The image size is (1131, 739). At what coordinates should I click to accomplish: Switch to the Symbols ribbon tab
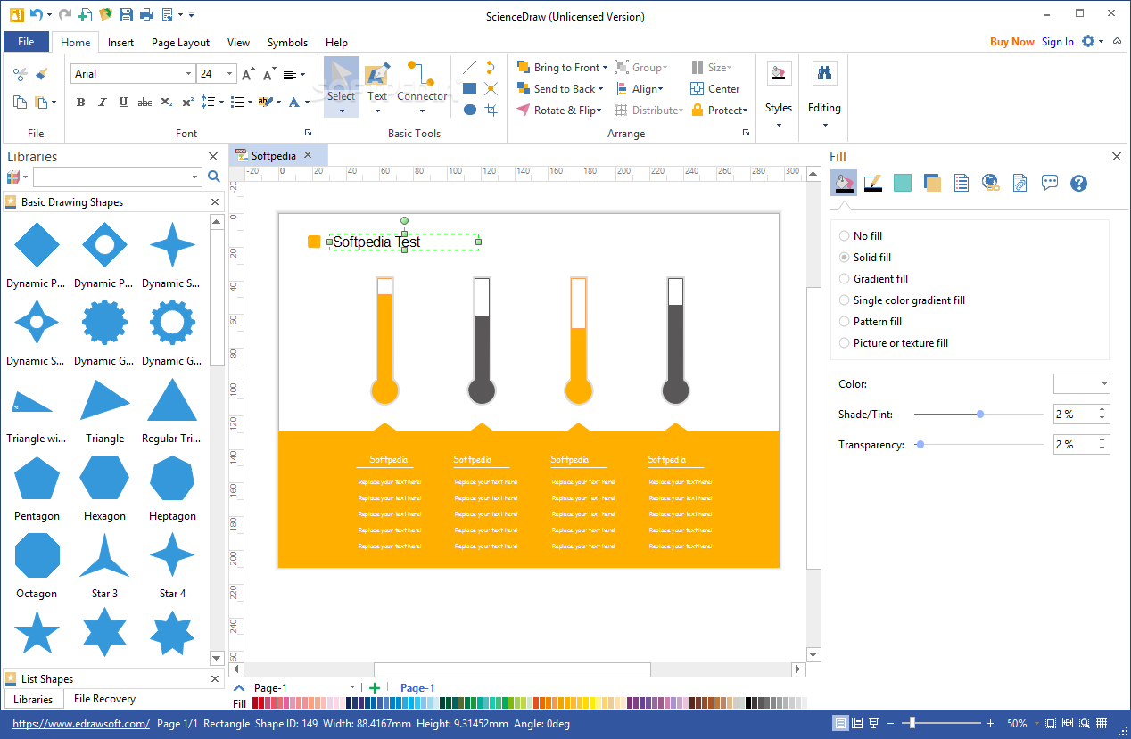click(287, 42)
